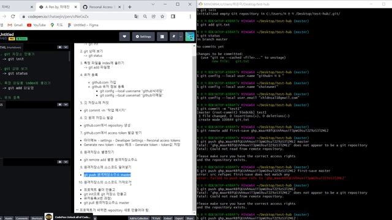This screenshot has height=220, width=392.
Task: Click the preview scrollbar thumb
Action: point(194,133)
